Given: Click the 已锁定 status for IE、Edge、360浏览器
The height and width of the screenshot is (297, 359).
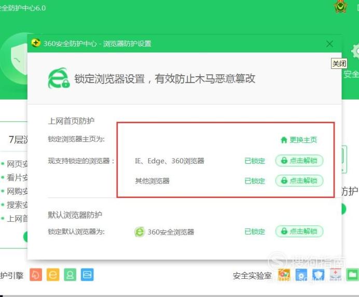Looking at the screenshot, I should (255, 161).
